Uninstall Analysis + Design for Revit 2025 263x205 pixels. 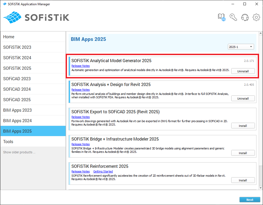coord(243,99)
